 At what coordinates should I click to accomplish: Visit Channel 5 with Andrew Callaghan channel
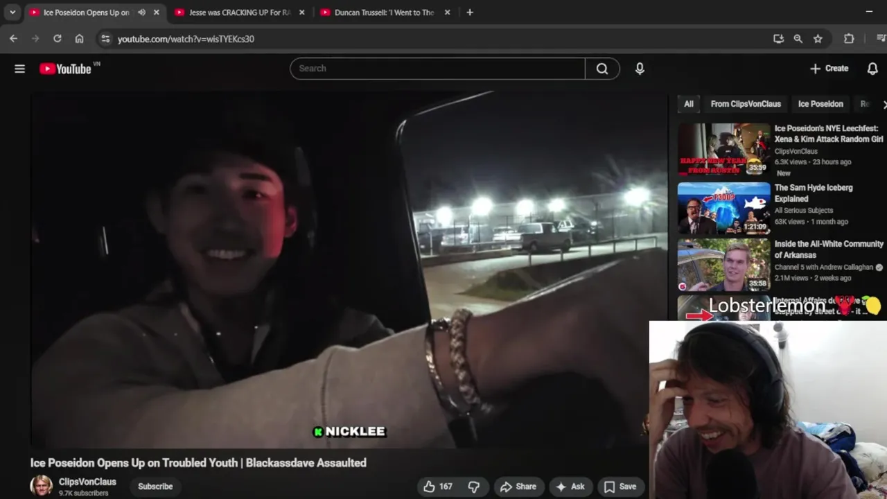coord(823,268)
